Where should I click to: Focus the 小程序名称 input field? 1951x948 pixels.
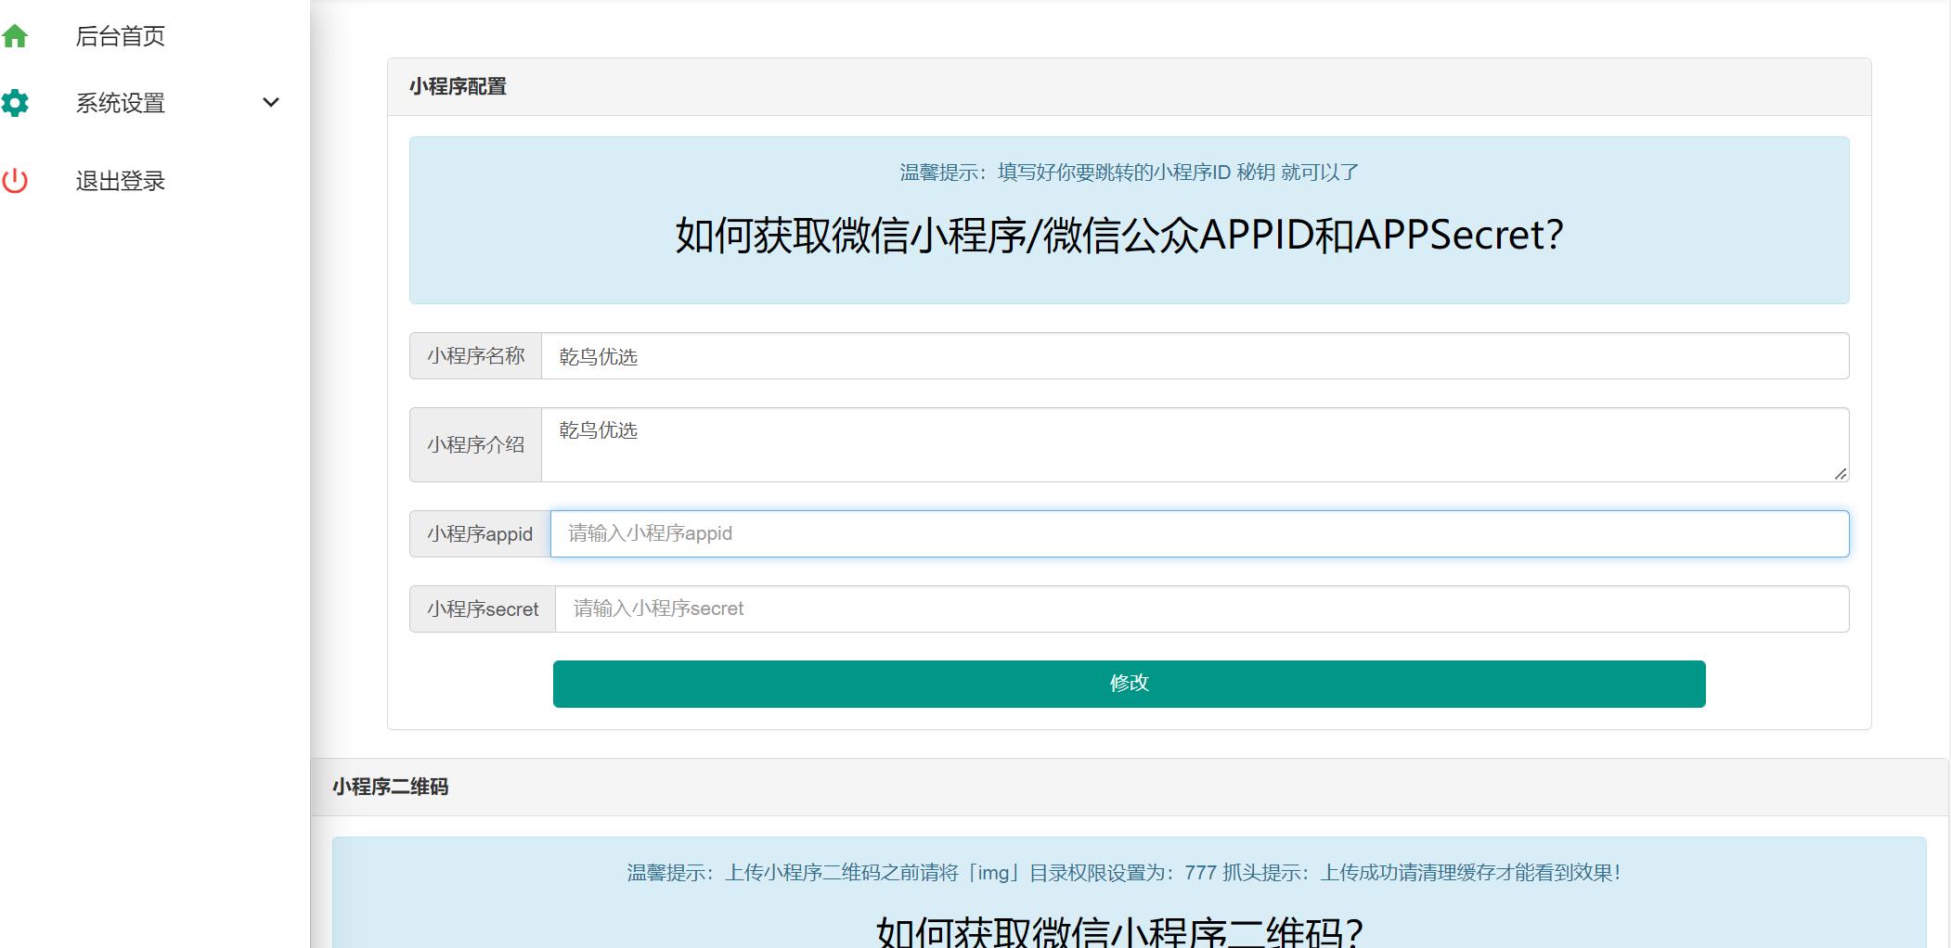click(x=1194, y=356)
